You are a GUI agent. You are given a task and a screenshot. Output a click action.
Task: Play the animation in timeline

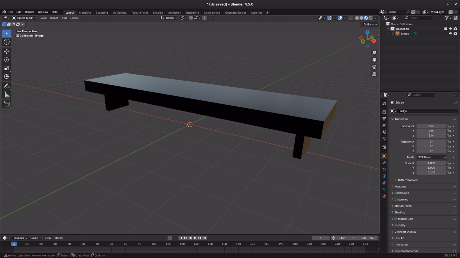(x=195, y=238)
